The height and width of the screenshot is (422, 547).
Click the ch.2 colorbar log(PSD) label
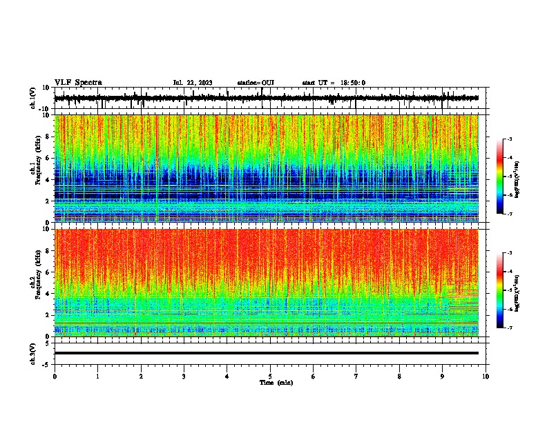(517, 293)
